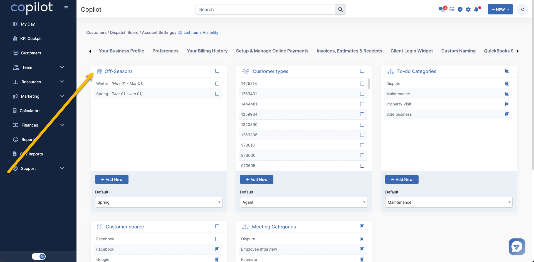Toggle the Customer types header checkbox
Viewport: 534px width, 262px height.
[362, 71]
